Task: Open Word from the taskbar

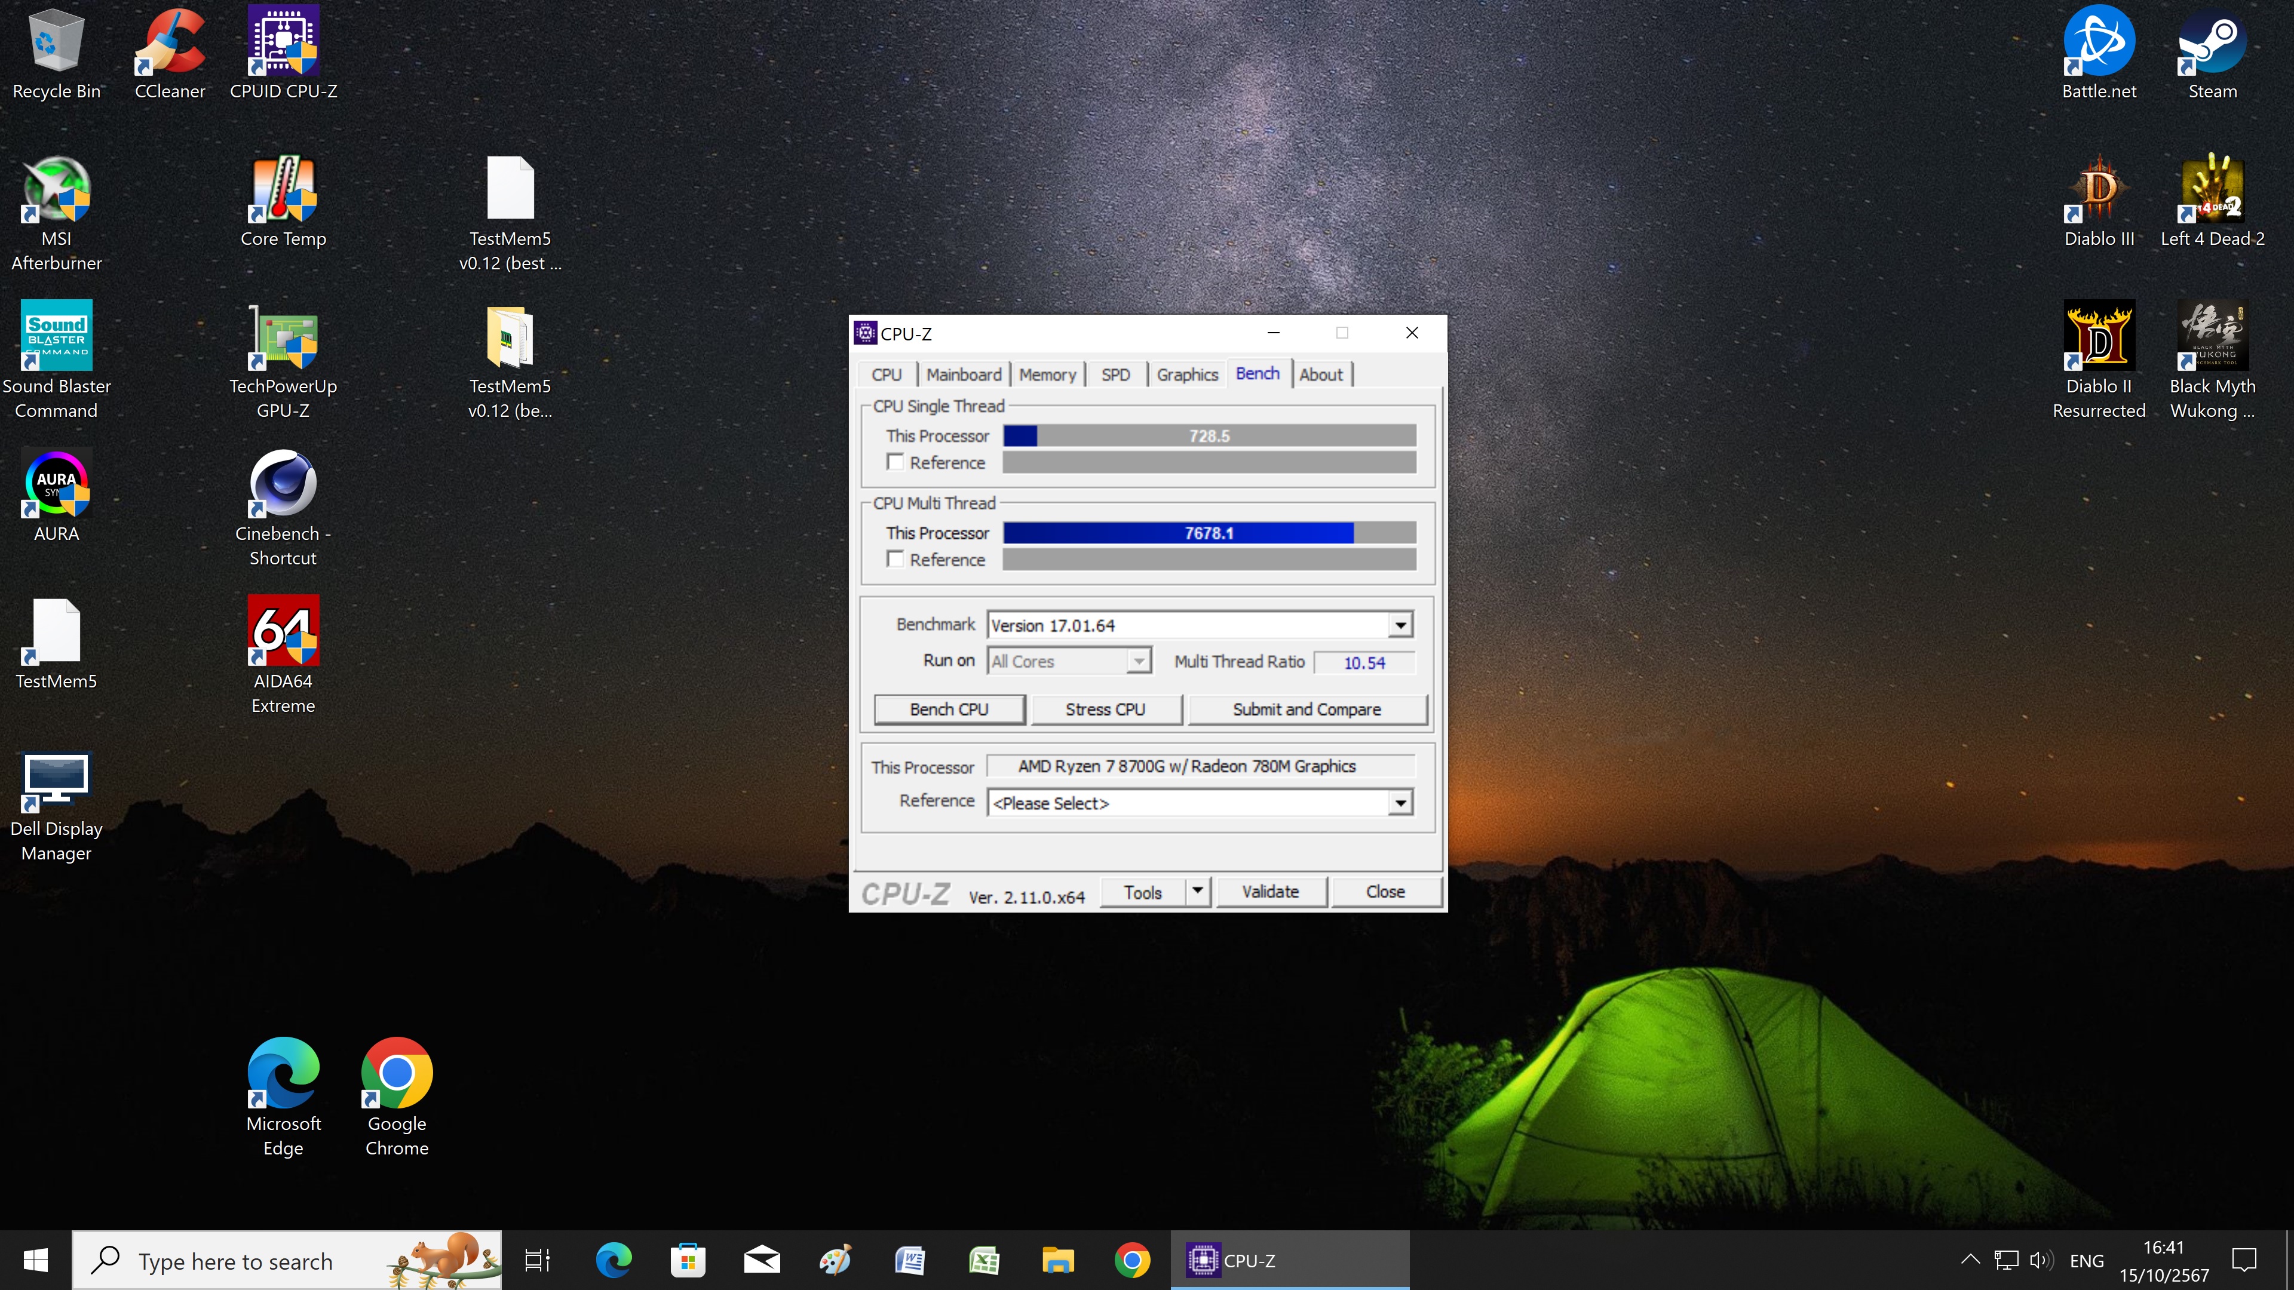Action: (x=910, y=1261)
